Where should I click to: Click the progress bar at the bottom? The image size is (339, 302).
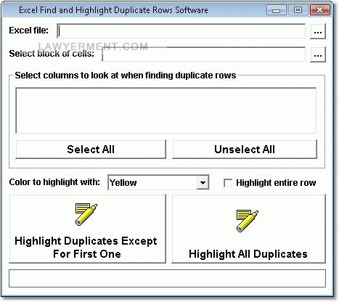point(167,279)
